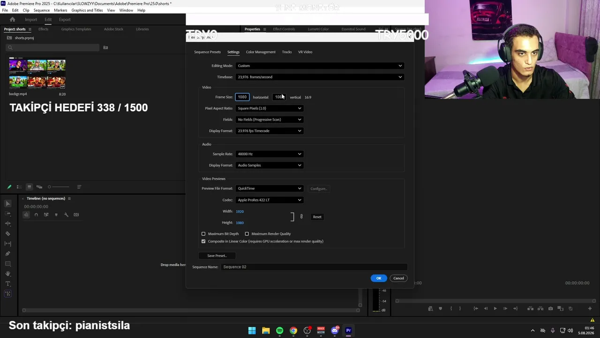Edit the Sequence Name field
Screen dimensions: 600x338
(x=314, y=267)
